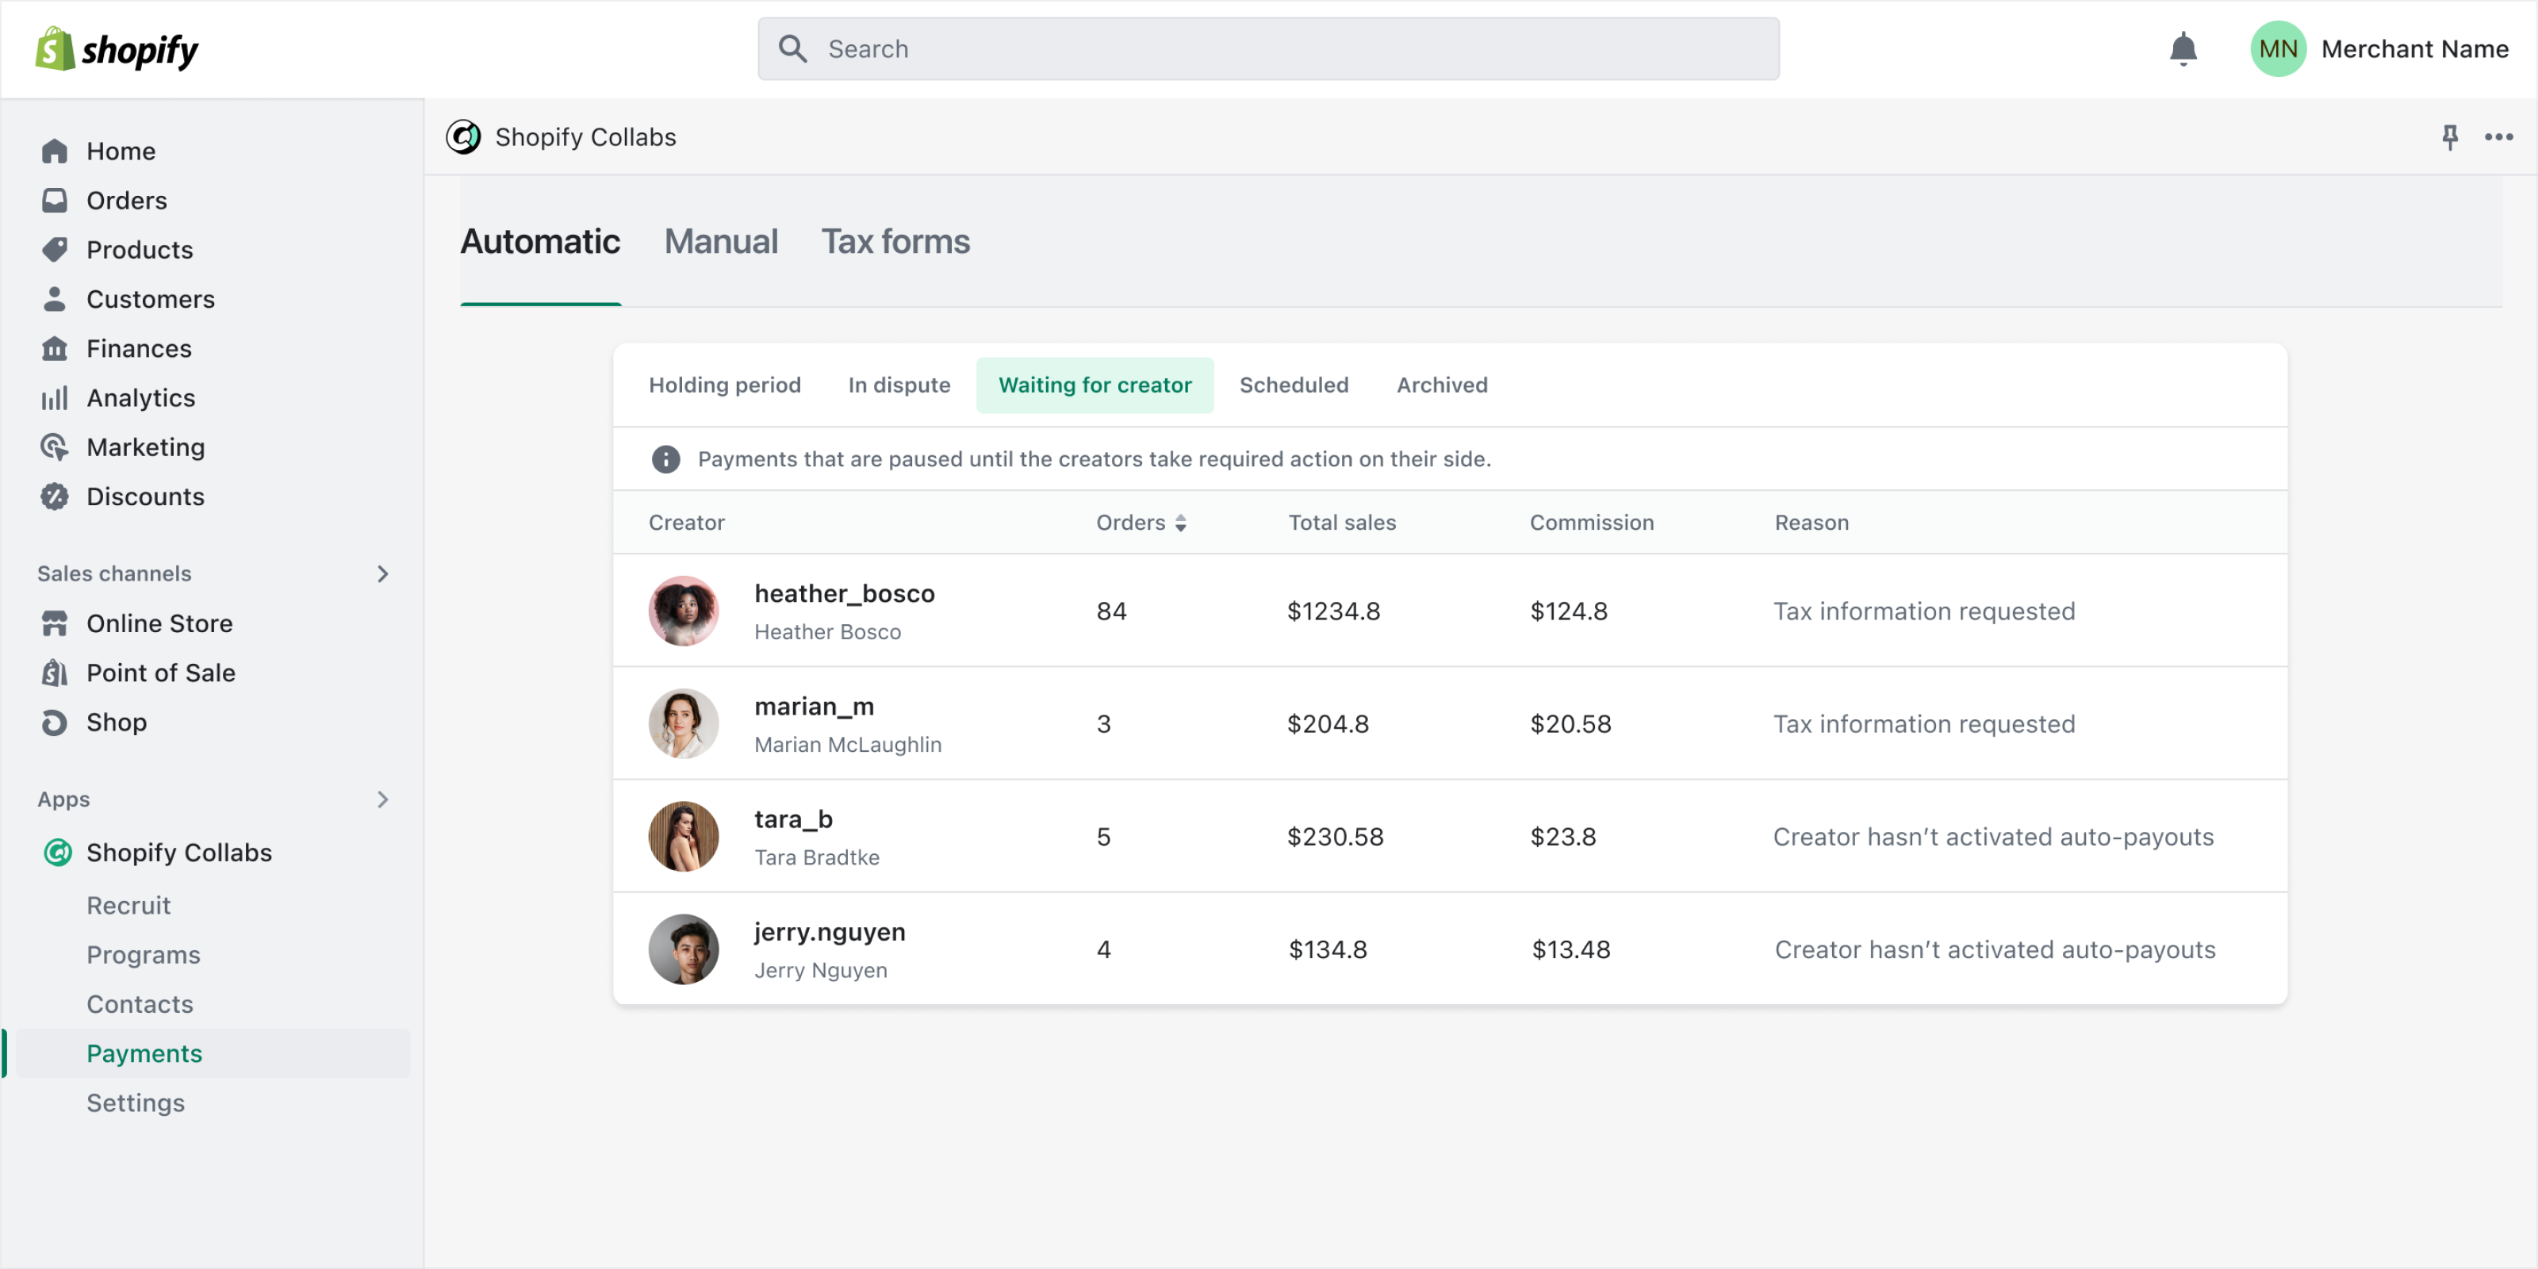This screenshot has height=1269, width=2538.
Task: Sort the table by Orders column
Action: click(x=1180, y=523)
